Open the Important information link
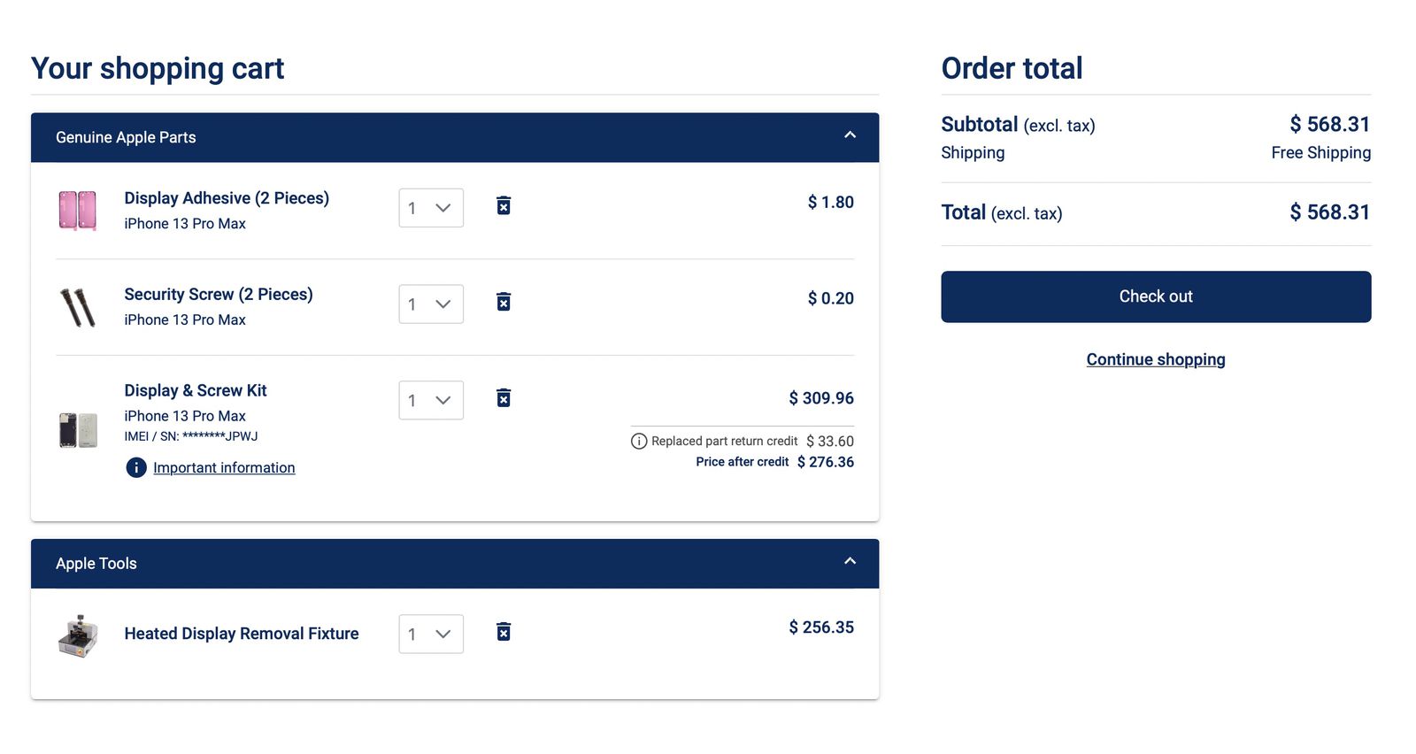Viewport: 1416px width, 754px height. pyautogui.click(x=224, y=467)
